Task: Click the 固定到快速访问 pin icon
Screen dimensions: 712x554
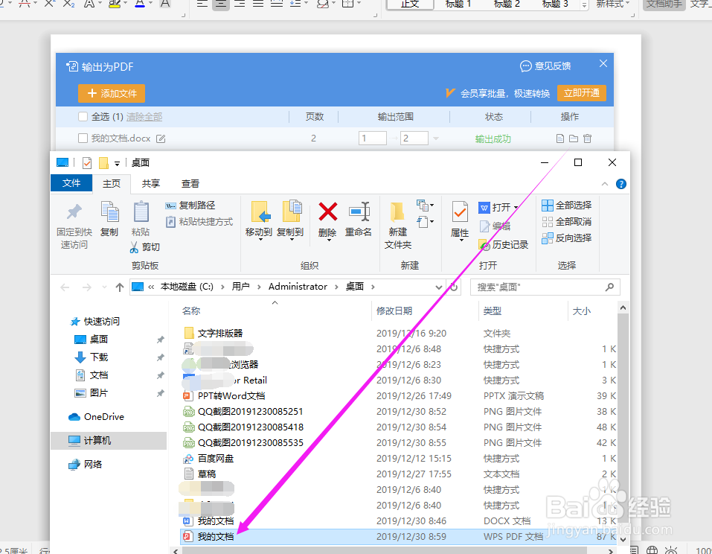Action: pyautogui.click(x=73, y=216)
